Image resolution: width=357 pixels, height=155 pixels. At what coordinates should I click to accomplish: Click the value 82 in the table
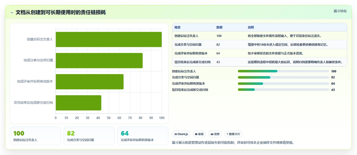click(218, 45)
